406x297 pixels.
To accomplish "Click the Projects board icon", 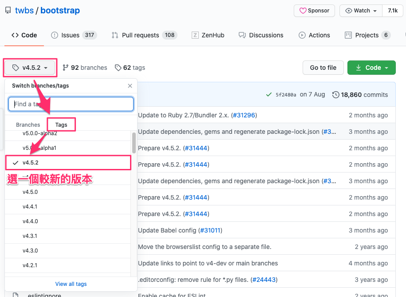I will pos(348,35).
